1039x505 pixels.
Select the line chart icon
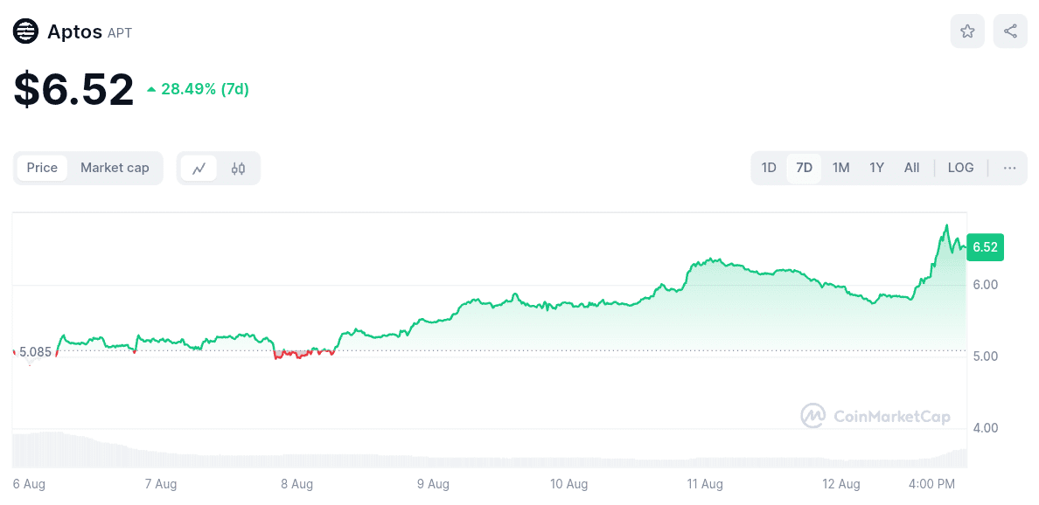[199, 168]
